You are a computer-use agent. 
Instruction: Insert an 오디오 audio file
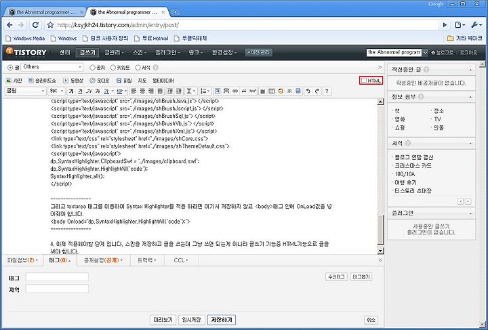click(x=99, y=81)
